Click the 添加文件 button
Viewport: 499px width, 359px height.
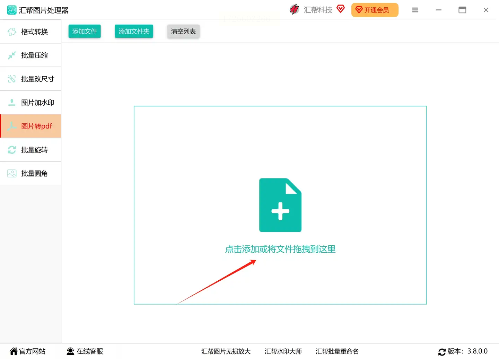[85, 31]
